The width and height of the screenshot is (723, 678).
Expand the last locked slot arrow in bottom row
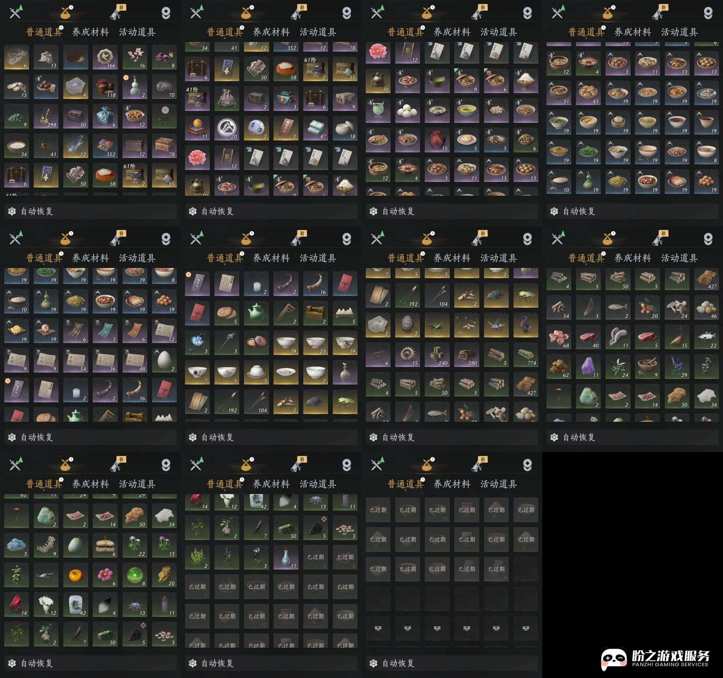tap(526, 628)
